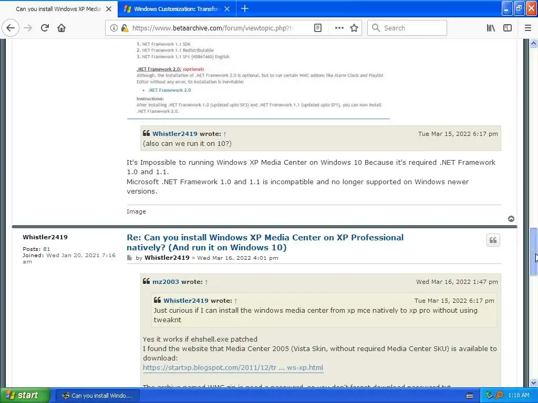Click the 'Image' signature placeholder
The image size is (538, 403).
pos(136,211)
